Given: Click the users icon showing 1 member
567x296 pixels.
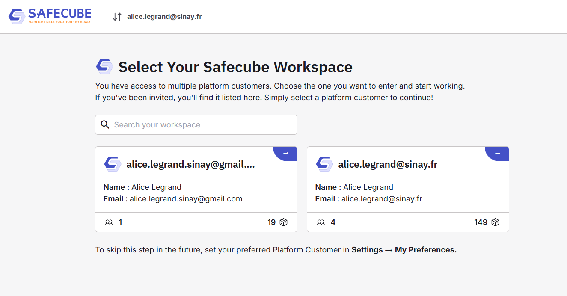Looking at the screenshot, I should (x=109, y=222).
